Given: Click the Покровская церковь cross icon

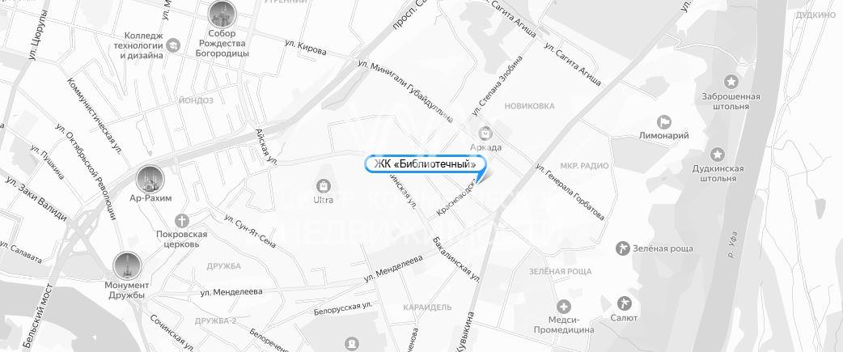Looking at the screenshot, I should click(182, 221).
